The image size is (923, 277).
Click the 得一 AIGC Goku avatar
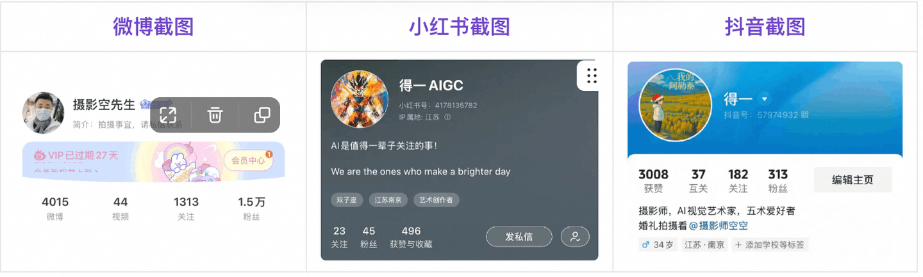pos(360,99)
